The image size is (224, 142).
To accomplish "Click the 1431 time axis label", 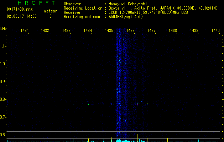I will 25,31.
